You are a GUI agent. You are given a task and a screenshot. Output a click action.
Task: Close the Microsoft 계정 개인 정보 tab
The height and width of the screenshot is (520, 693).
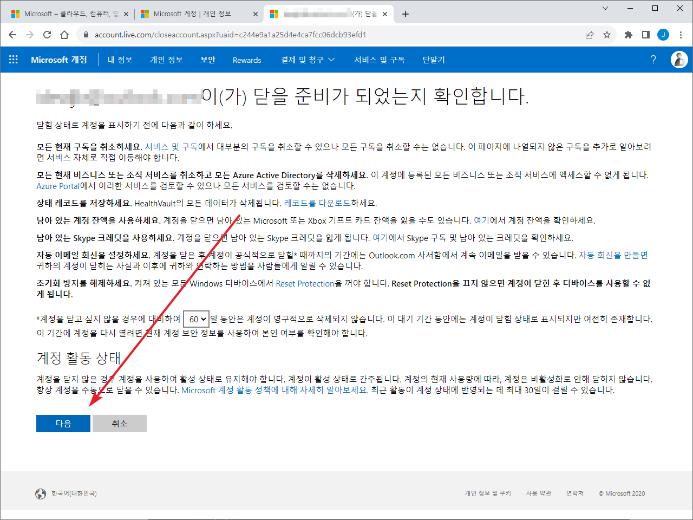tap(256, 14)
